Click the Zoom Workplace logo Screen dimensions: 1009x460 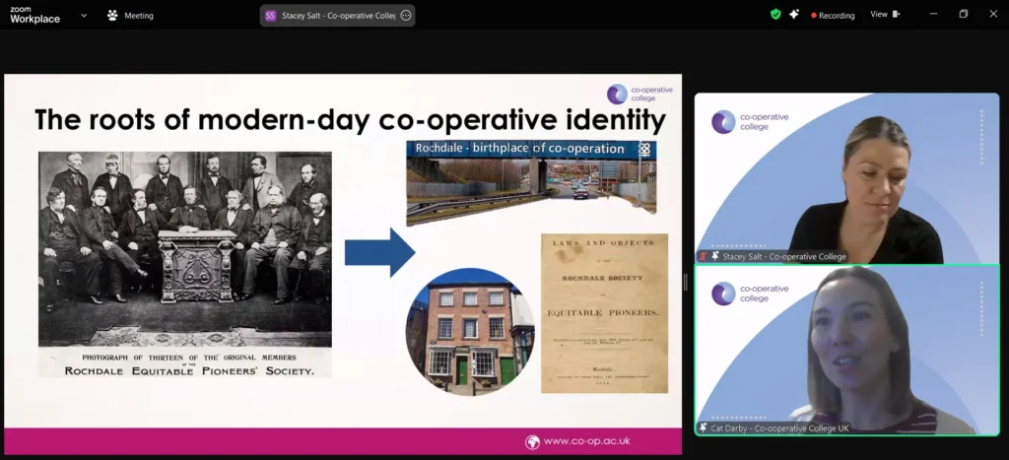click(35, 15)
